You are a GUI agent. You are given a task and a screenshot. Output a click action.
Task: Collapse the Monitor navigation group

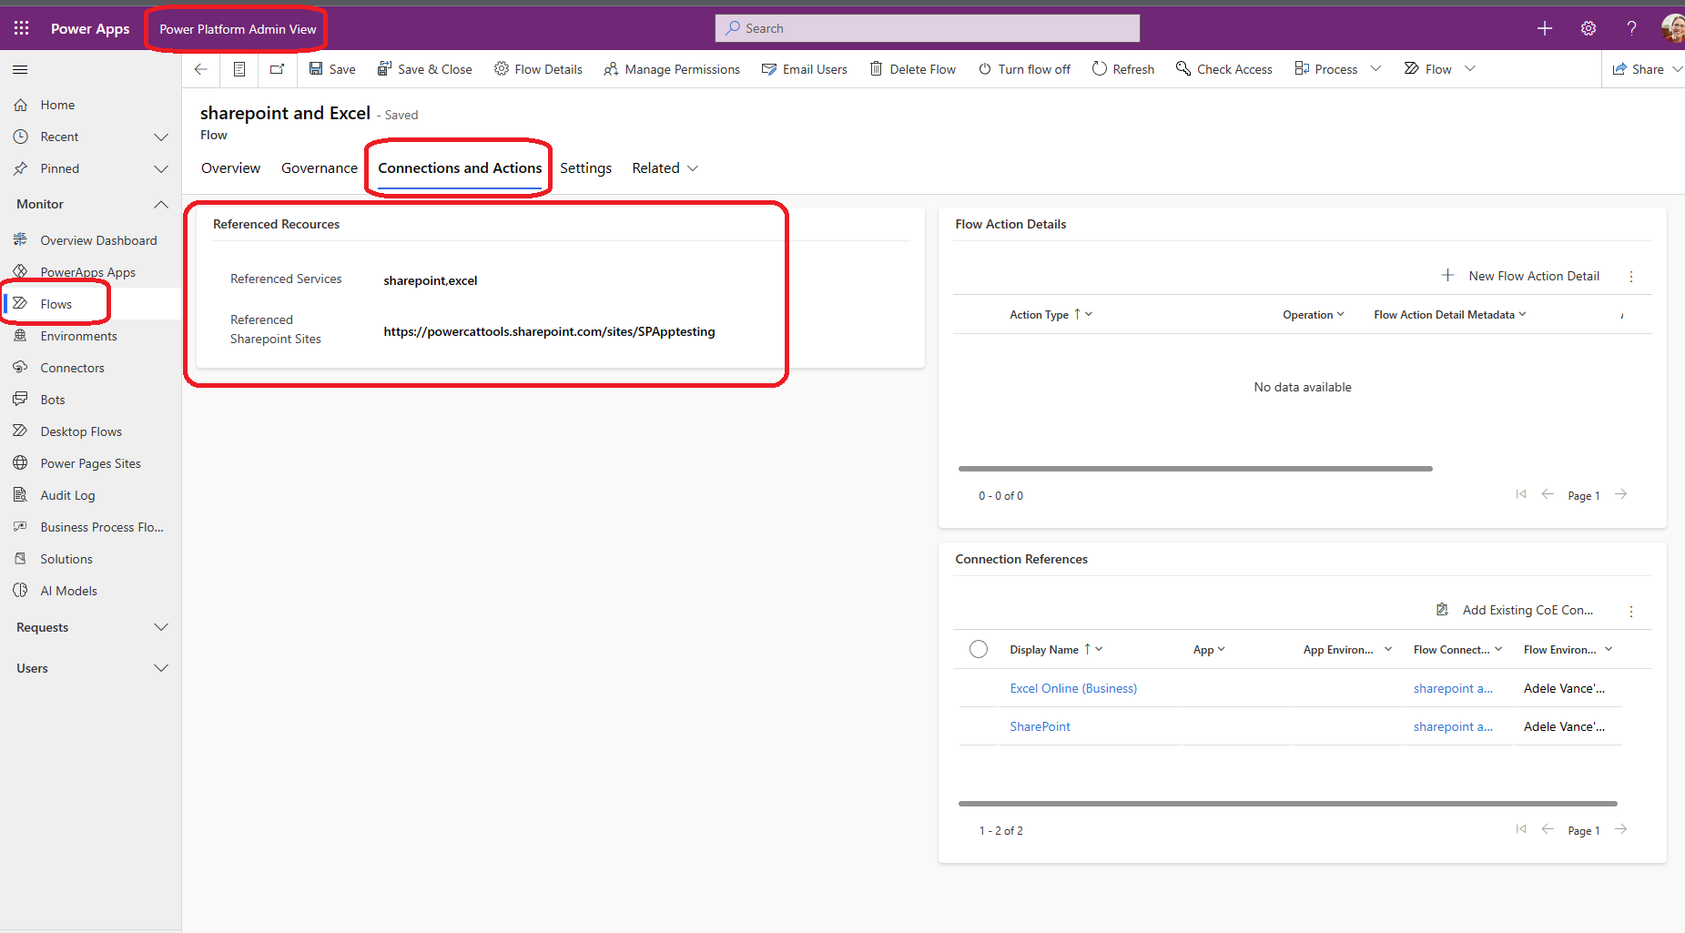click(161, 204)
